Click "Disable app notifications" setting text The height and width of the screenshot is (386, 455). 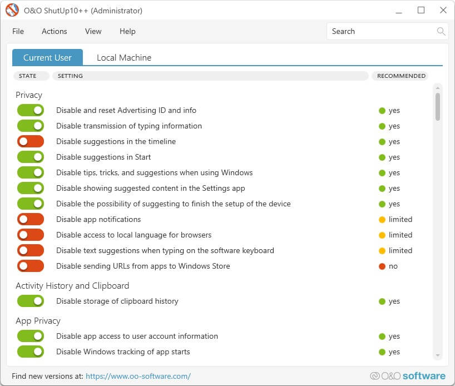pos(98,219)
